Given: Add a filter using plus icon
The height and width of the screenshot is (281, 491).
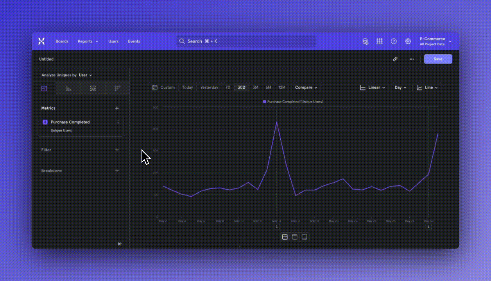Looking at the screenshot, I should tap(117, 150).
